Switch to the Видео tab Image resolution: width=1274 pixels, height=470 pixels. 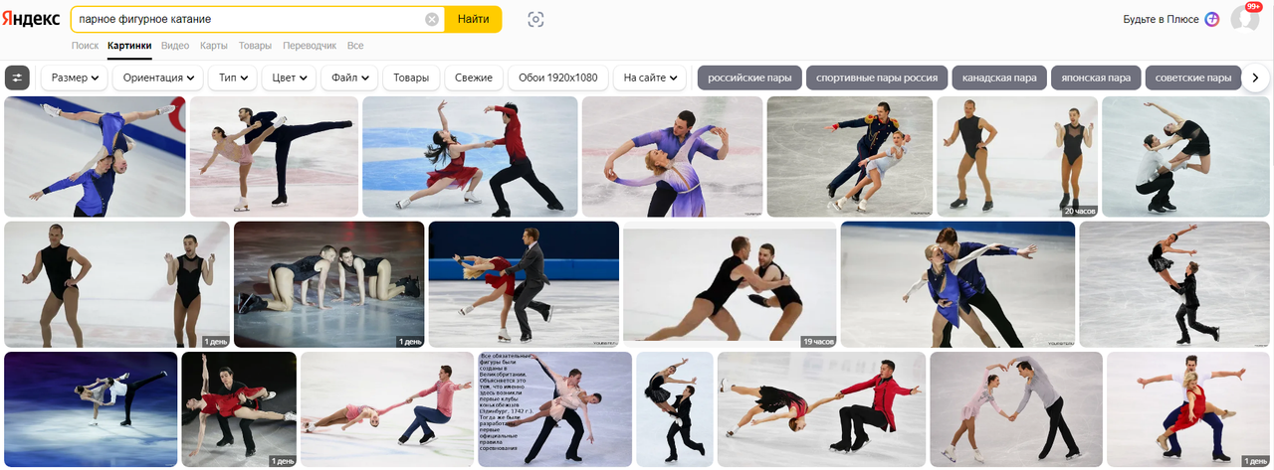175,46
